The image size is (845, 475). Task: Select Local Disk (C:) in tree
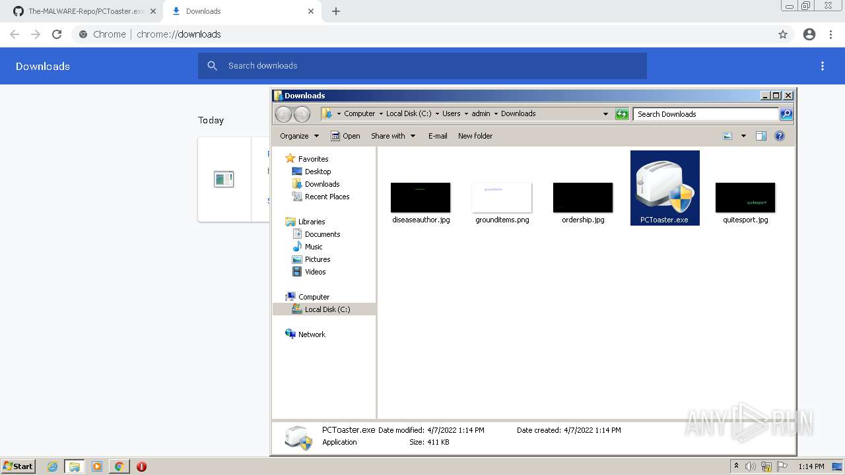pos(324,309)
